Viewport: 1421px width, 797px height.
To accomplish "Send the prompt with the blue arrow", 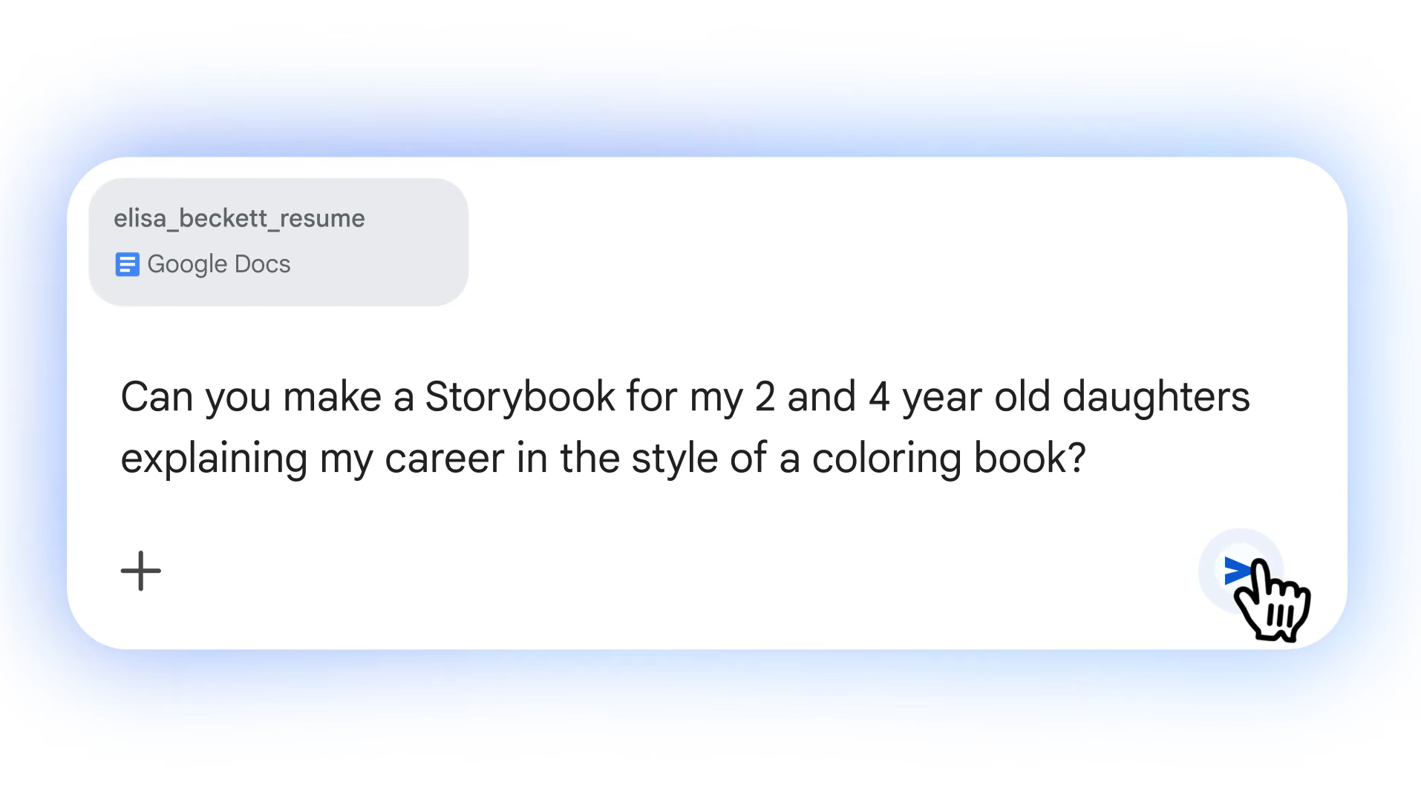I will click(x=1237, y=571).
